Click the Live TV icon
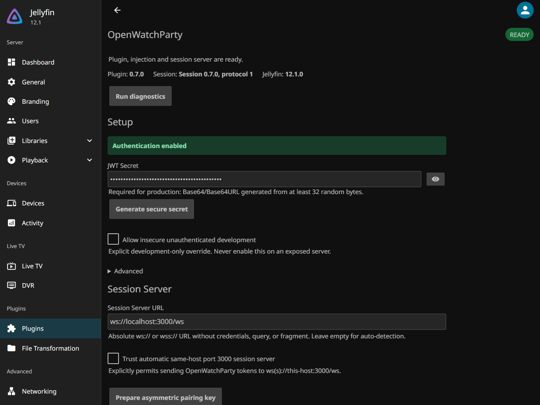The image size is (540, 405). click(x=11, y=266)
